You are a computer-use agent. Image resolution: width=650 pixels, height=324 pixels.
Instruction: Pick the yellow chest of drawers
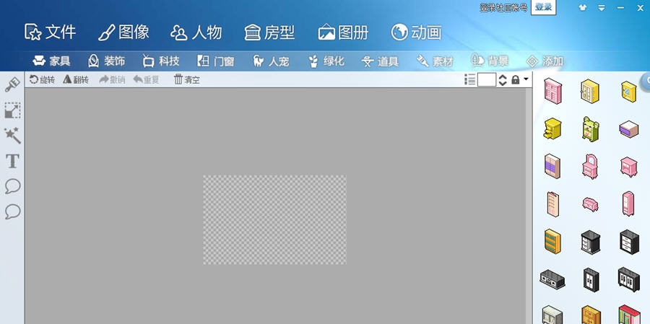pos(552,128)
